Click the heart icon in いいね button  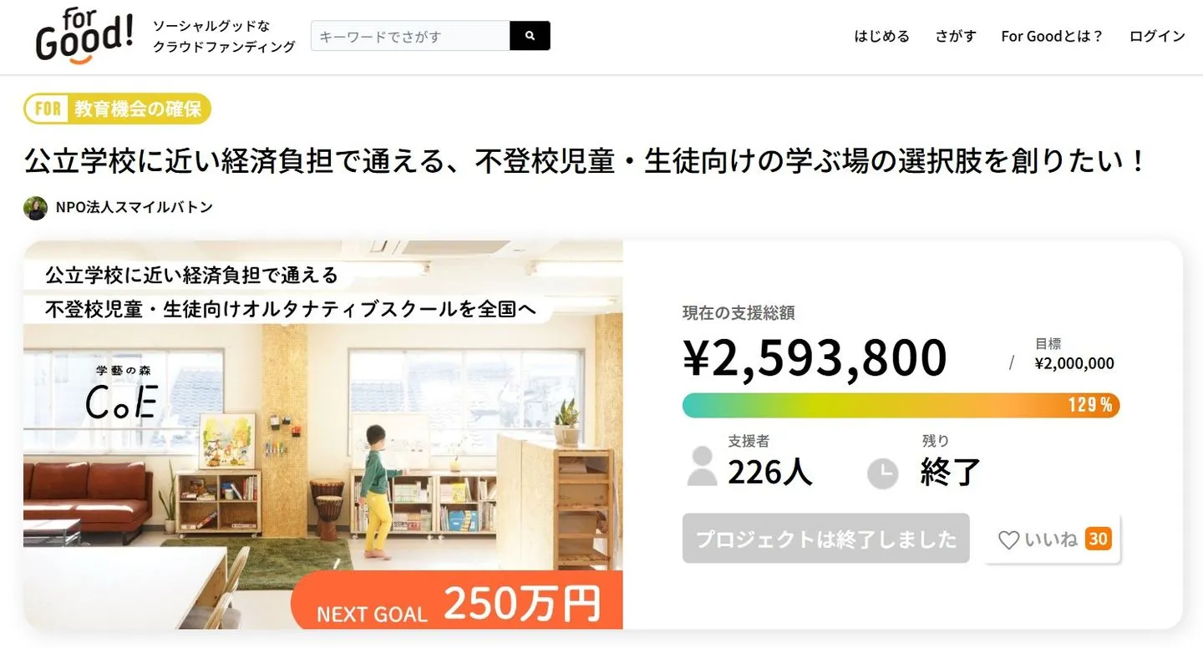1009,539
